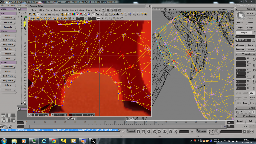
Task: Click the help question mark icon in Texture Editor
Action: point(103,10)
